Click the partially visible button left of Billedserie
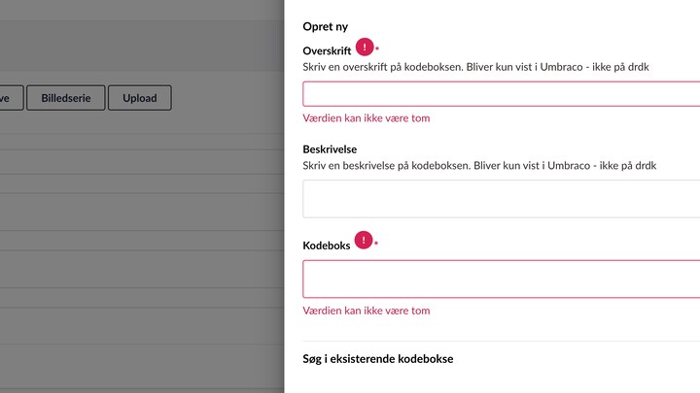The width and height of the screenshot is (700, 393). 10,98
